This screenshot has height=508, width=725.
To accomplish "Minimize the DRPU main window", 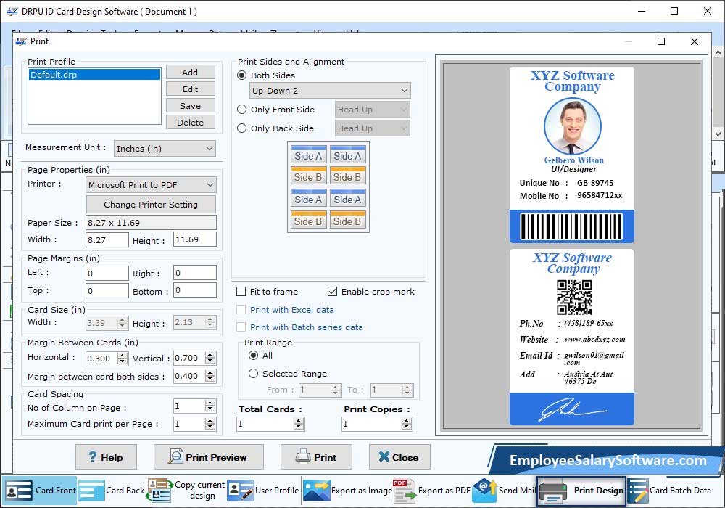I will [x=642, y=11].
